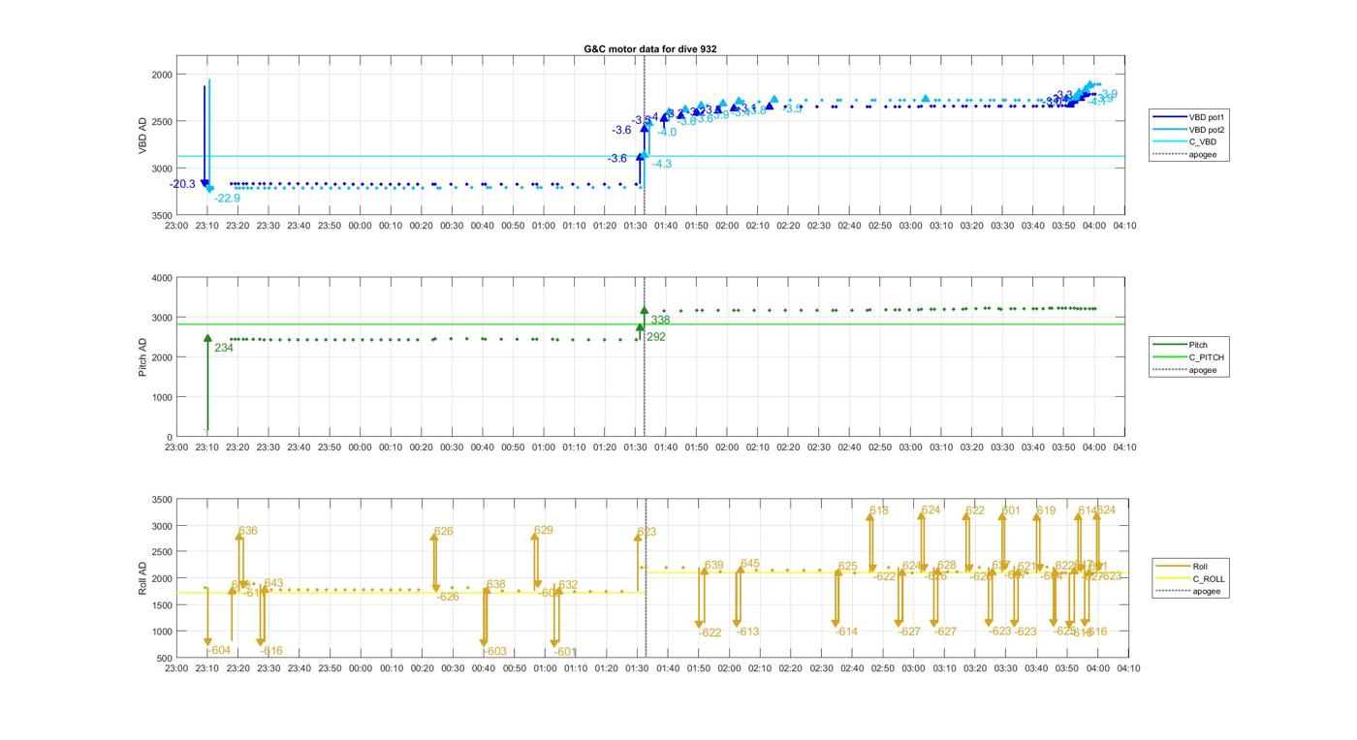This screenshot has width=1357, height=740.
Task: Click the '619' roll data label
Action: tap(1046, 511)
